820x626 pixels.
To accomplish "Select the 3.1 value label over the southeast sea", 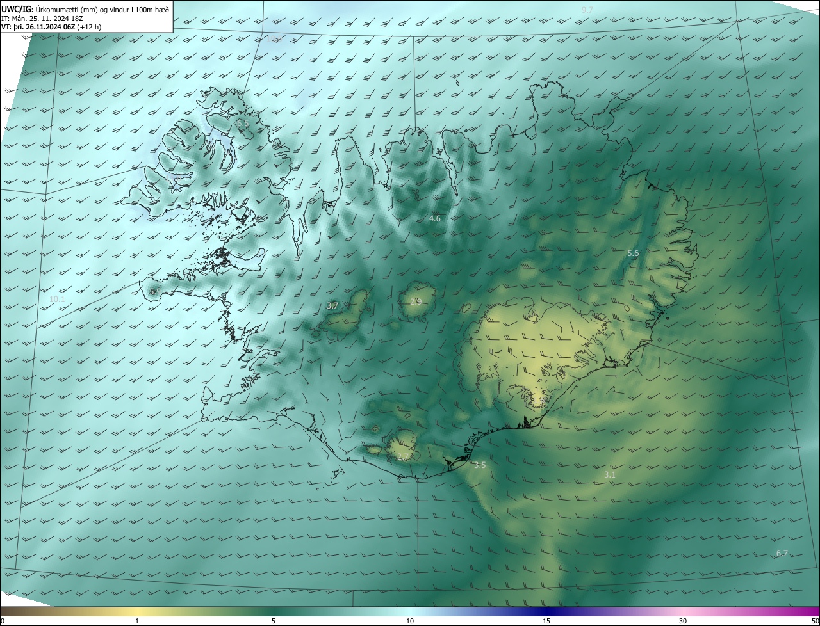I will click(x=610, y=475).
